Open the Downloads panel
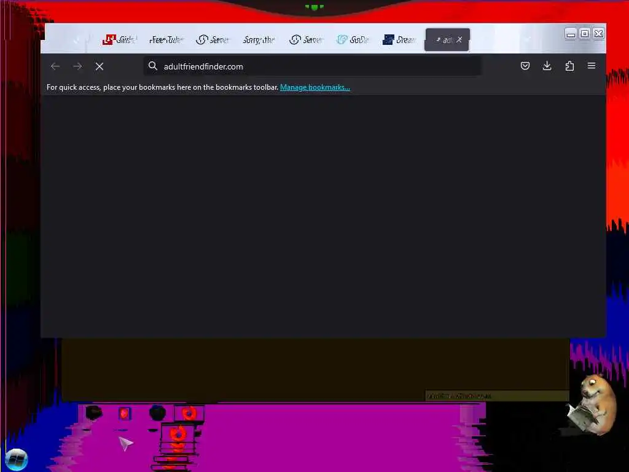Screen dimensions: 629x472 click(547, 66)
